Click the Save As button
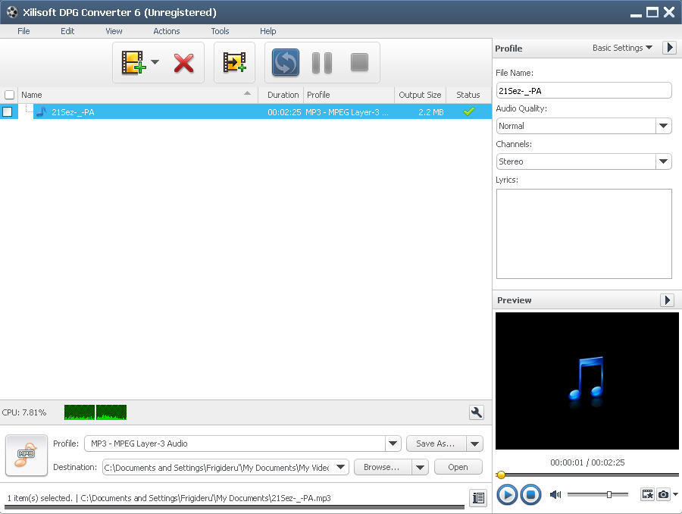Image resolution: width=682 pixels, height=514 pixels. pyautogui.click(x=436, y=443)
